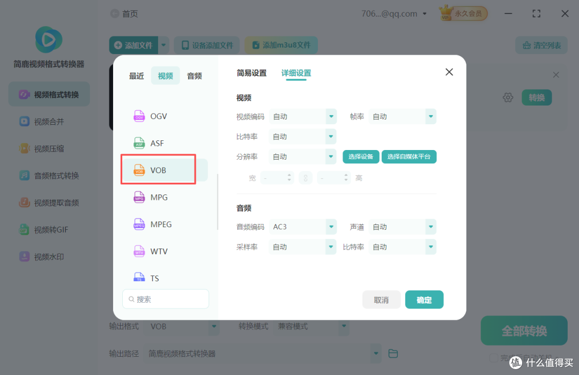The width and height of the screenshot is (579, 375).
Task: Click the 视频转GIF sidebar icon
Action: coord(24,230)
